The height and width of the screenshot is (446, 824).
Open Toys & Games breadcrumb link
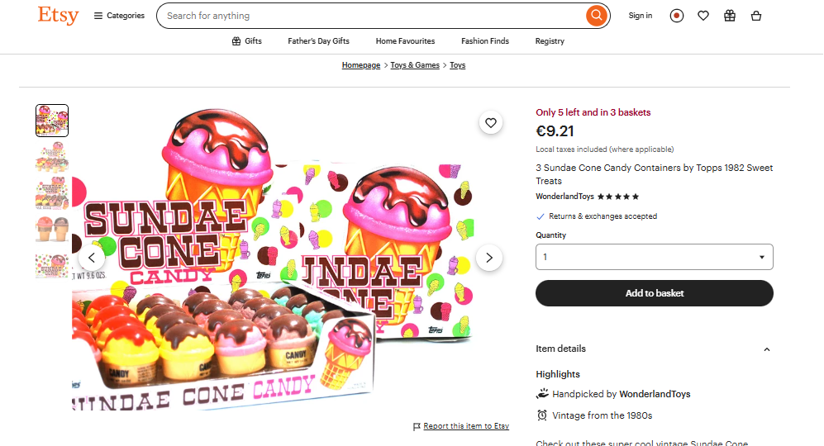(415, 65)
